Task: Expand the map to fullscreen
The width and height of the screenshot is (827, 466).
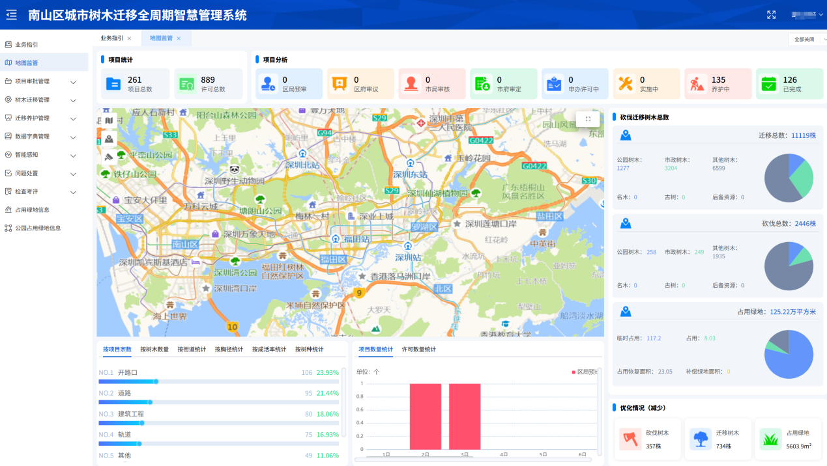Action: coord(588,119)
